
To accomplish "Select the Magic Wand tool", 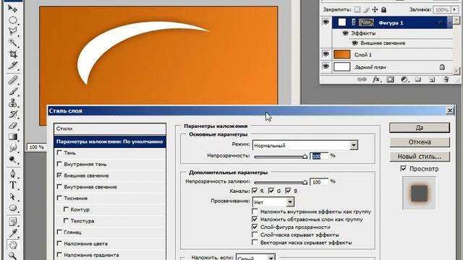I will click(13, 43).
